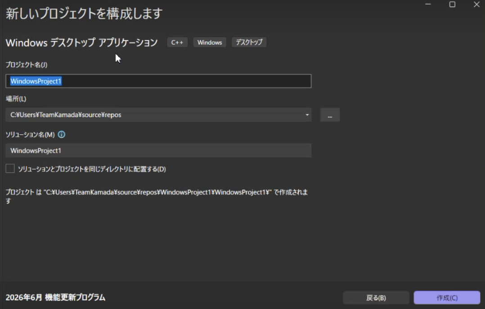Click the info icon beside ソリューション名
Viewport: 485px width, 309px height.
point(62,135)
